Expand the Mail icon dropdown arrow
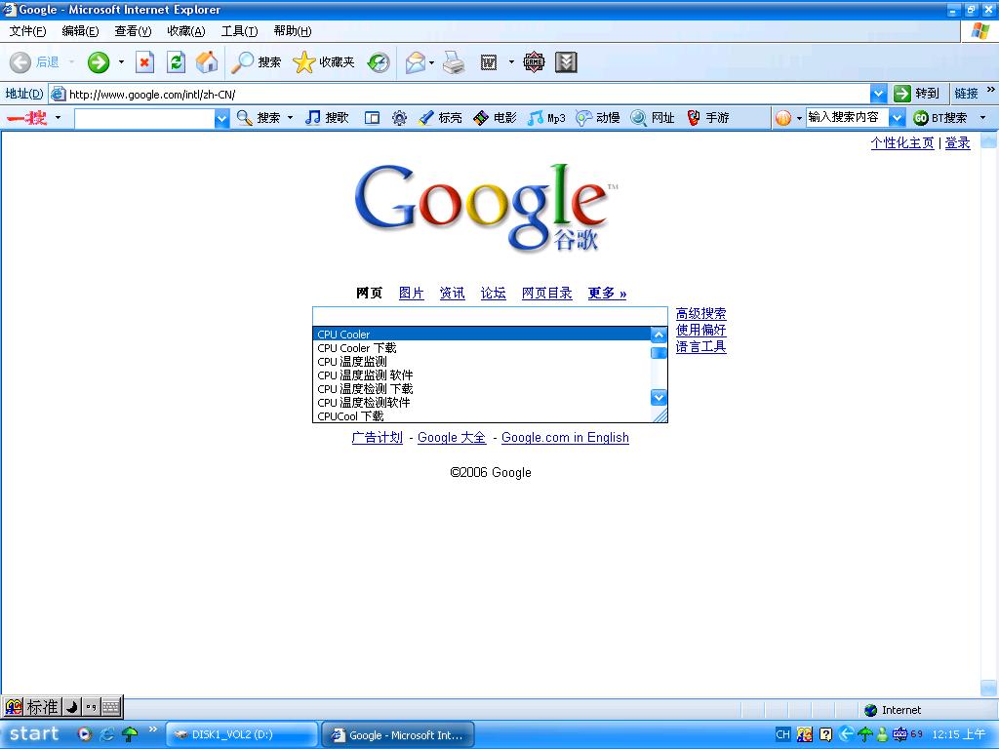999x749 pixels. [x=431, y=61]
